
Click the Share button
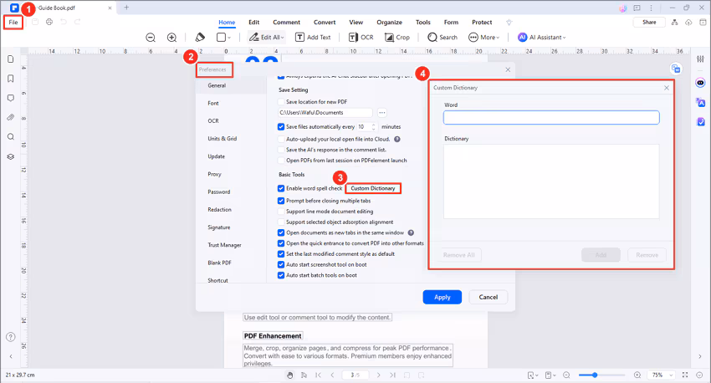[649, 23]
